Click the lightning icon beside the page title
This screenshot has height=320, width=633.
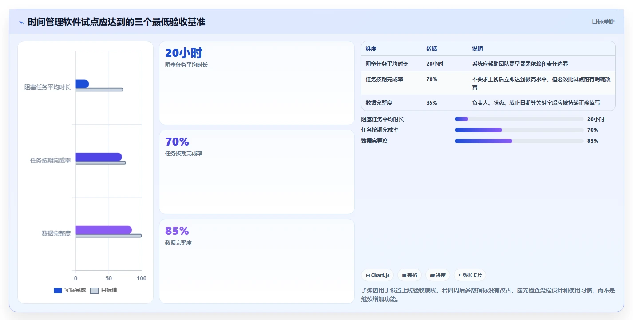21,22
